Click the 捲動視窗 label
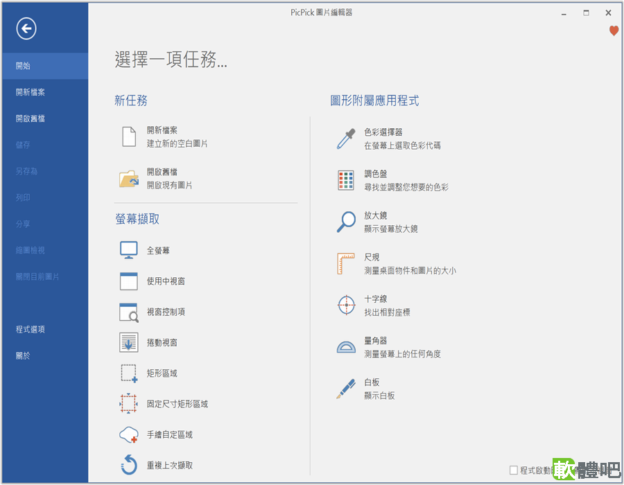The image size is (624, 485). 162,343
